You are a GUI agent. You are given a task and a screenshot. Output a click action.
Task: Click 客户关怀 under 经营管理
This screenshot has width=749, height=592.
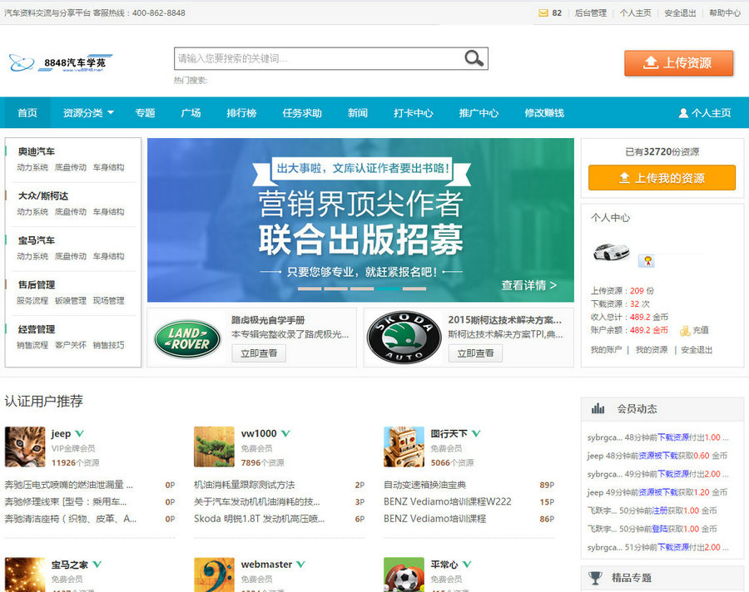[71, 345]
